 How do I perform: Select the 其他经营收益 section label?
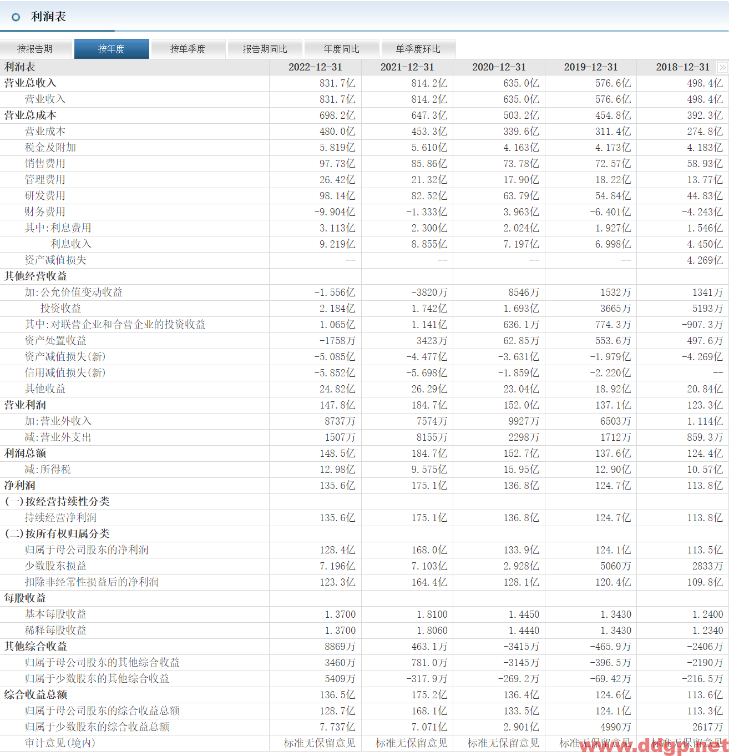point(36,276)
